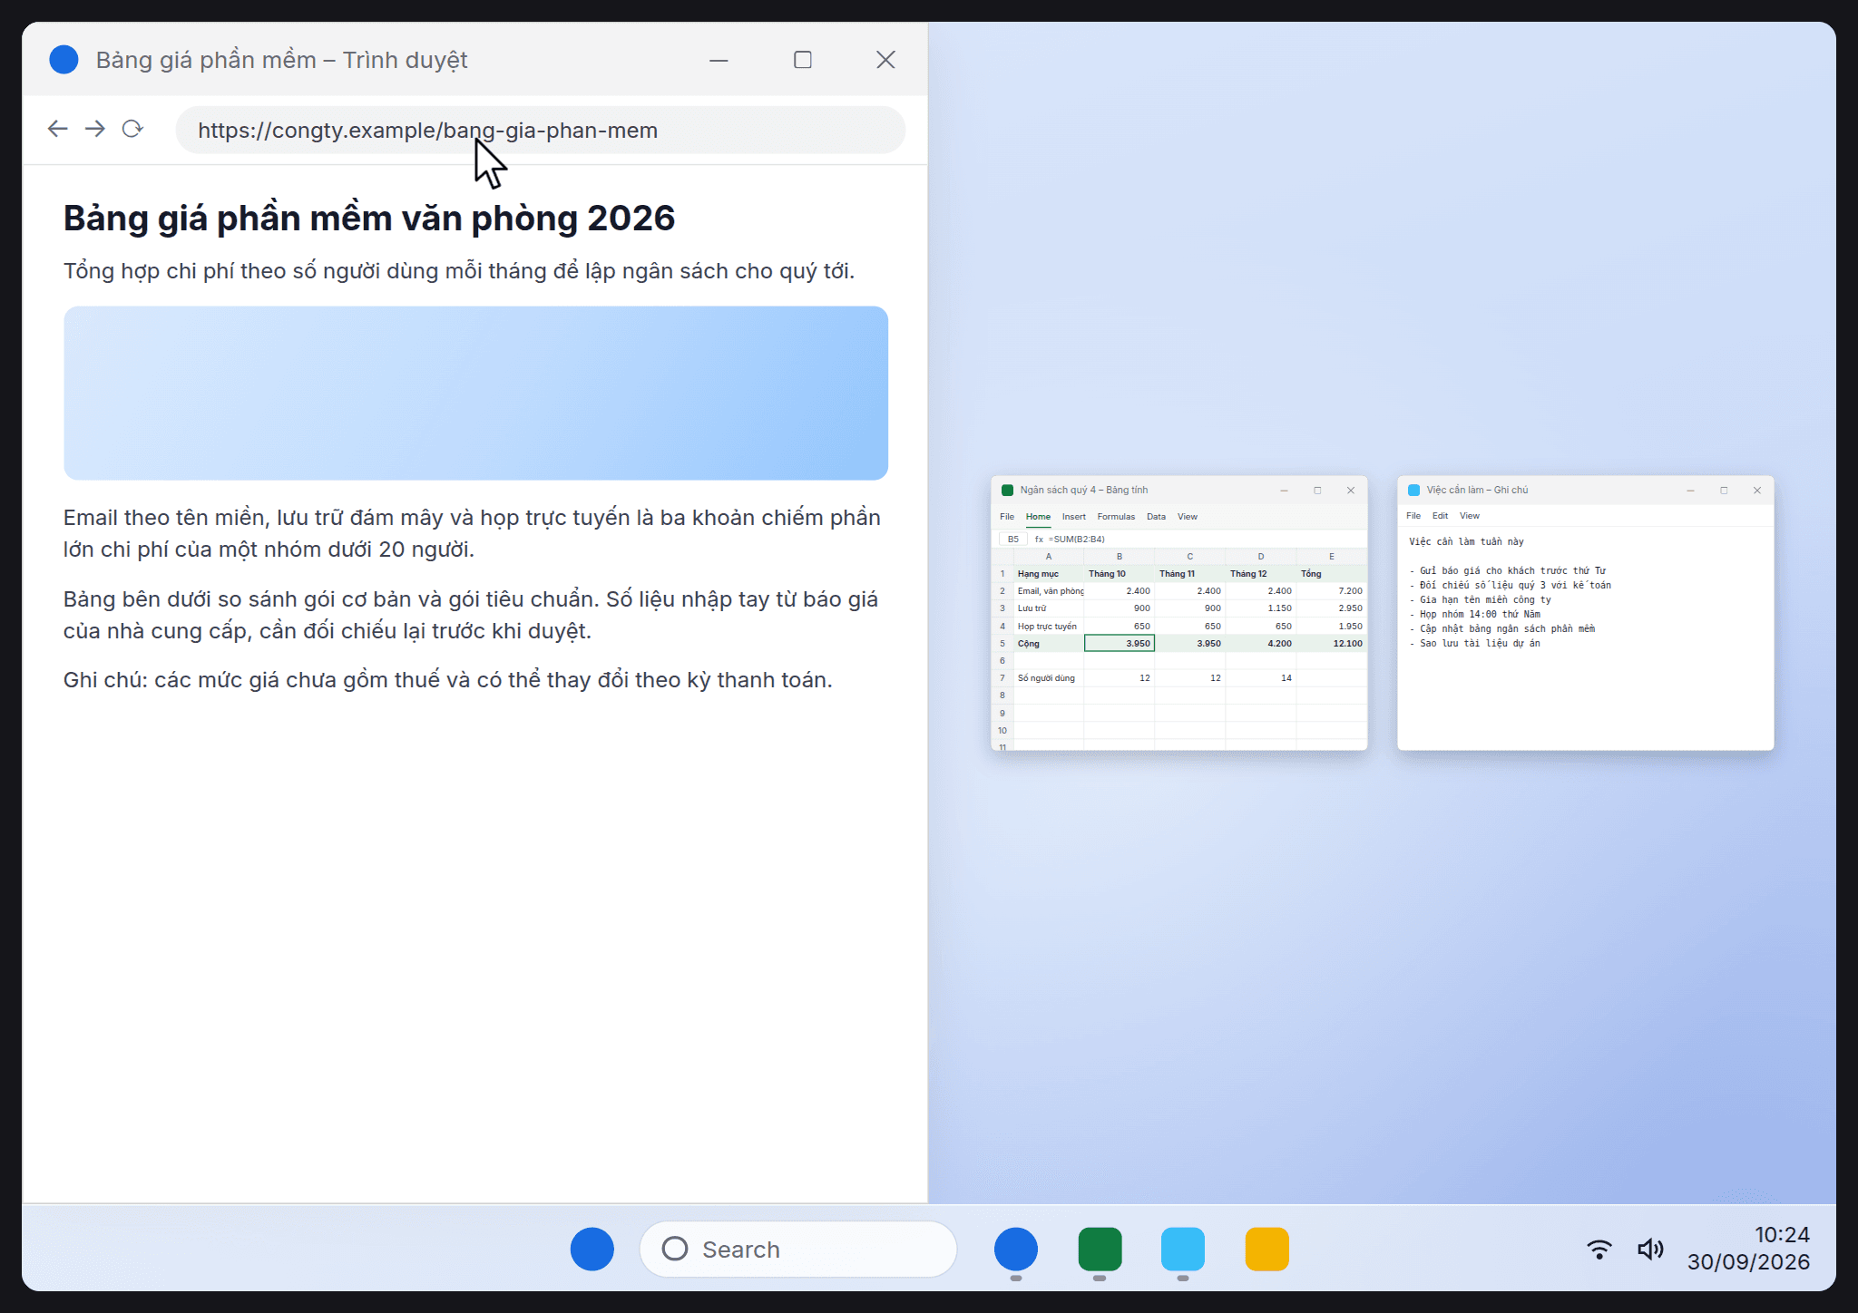Screen dimensions: 1858x1313
Task: Click the Formulas tab in the spreadsheet window
Action: click(x=1116, y=517)
